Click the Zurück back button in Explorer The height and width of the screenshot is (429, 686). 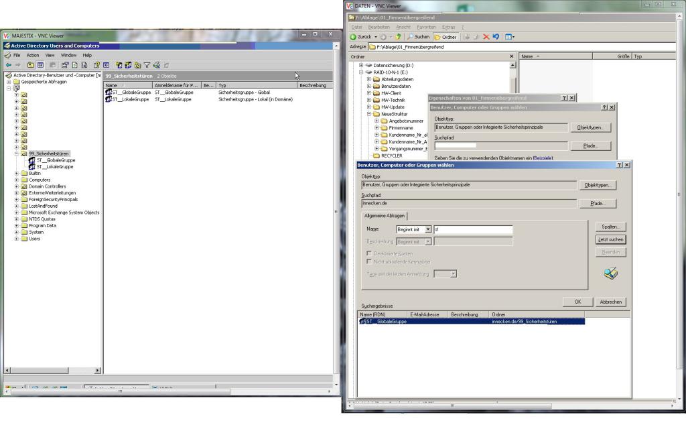[360, 37]
